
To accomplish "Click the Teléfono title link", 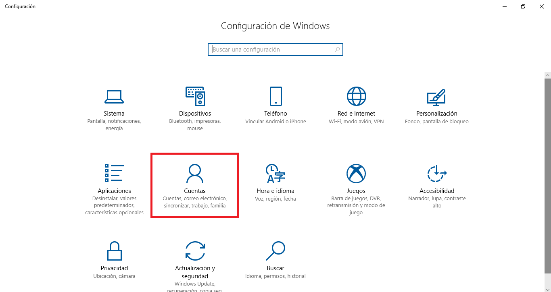I will [276, 114].
